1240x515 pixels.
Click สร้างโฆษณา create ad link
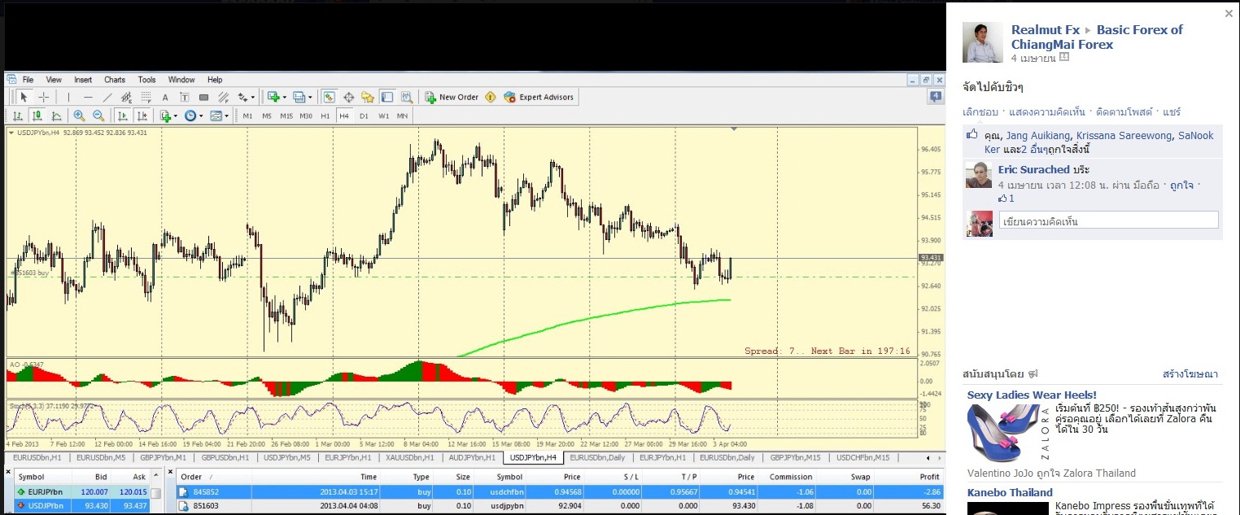tap(1190, 374)
